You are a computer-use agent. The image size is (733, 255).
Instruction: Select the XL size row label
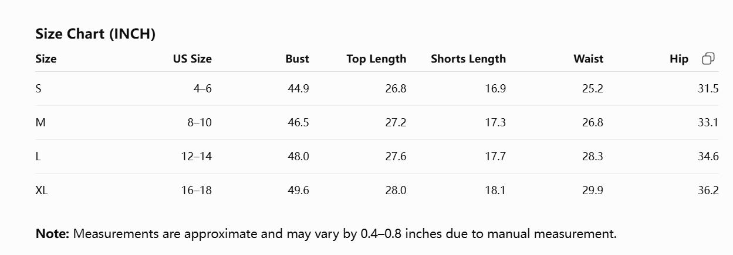(41, 191)
